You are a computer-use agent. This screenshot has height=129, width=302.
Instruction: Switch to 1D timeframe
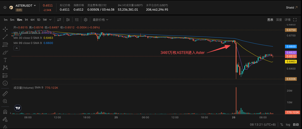point(39,20)
